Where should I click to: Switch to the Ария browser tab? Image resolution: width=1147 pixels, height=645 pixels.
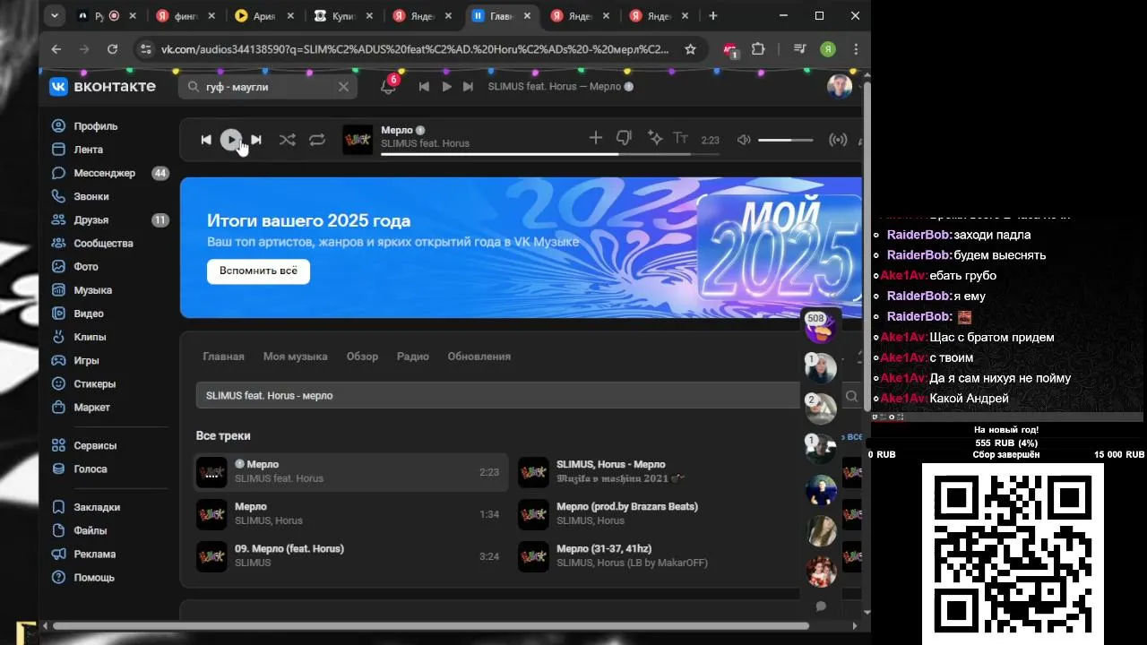(265, 15)
